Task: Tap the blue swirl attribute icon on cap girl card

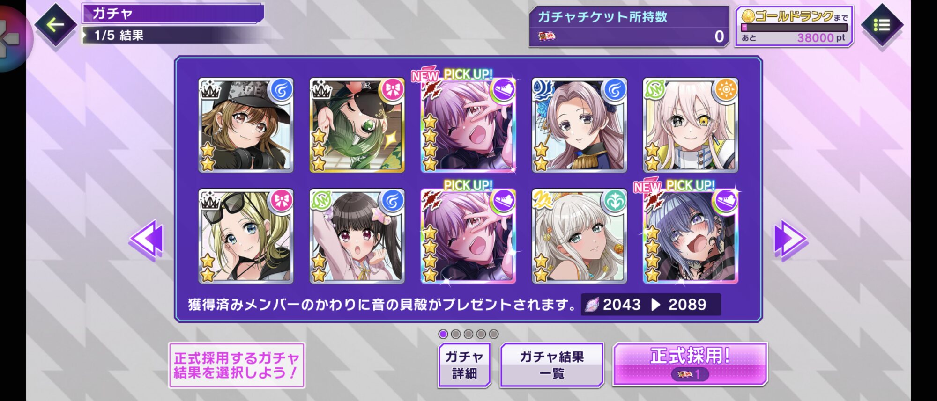Action: [281, 90]
